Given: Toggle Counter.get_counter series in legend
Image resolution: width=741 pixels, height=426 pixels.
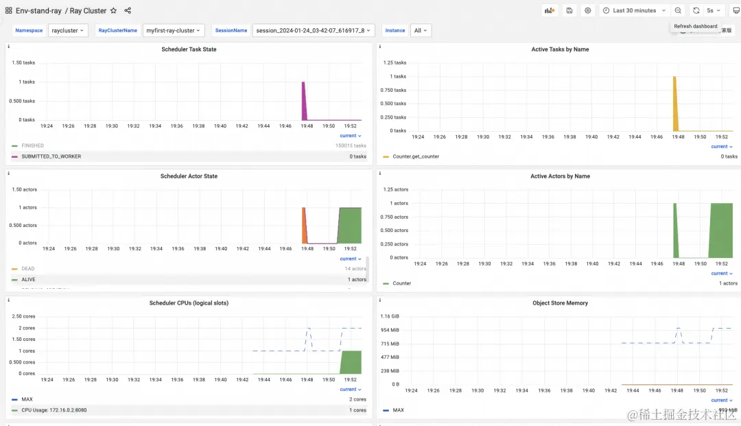Looking at the screenshot, I should click(x=416, y=156).
